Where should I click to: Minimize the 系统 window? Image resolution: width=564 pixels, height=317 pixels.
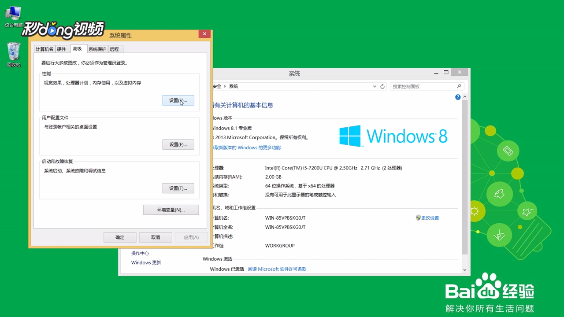click(436, 72)
